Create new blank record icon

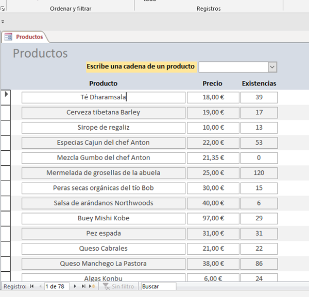click(x=92, y=286)
